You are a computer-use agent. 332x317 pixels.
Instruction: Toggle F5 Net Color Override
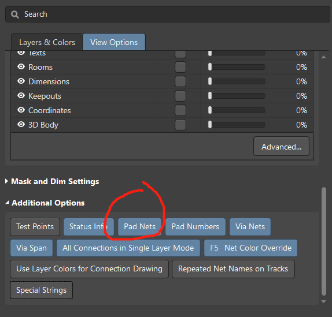pos(250,248)
